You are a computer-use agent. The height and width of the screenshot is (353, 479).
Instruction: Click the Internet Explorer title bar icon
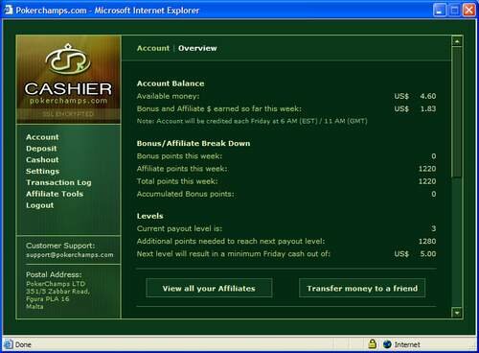[8, 10]
